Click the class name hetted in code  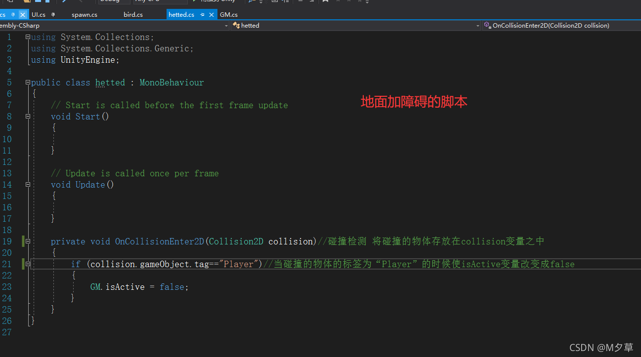click(x=110, y=82)
